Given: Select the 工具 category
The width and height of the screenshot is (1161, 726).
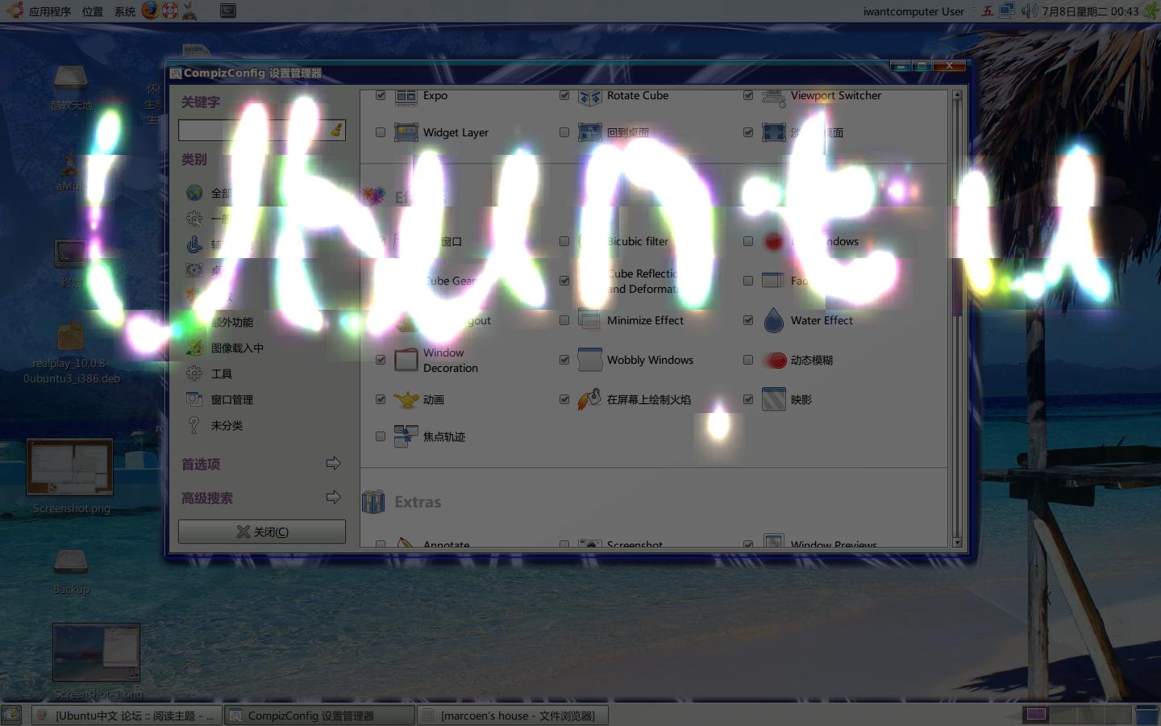Looking at the screenshot, I should [x=221, y=373].
